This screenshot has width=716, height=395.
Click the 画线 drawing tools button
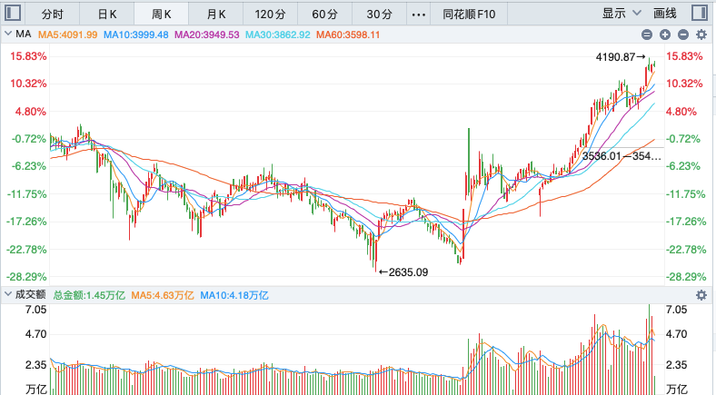(666, 15)
